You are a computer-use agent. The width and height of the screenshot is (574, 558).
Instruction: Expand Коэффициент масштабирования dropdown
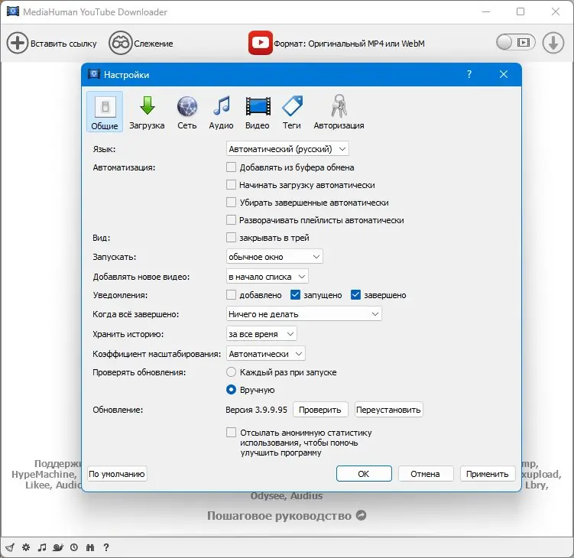[266, 354]
